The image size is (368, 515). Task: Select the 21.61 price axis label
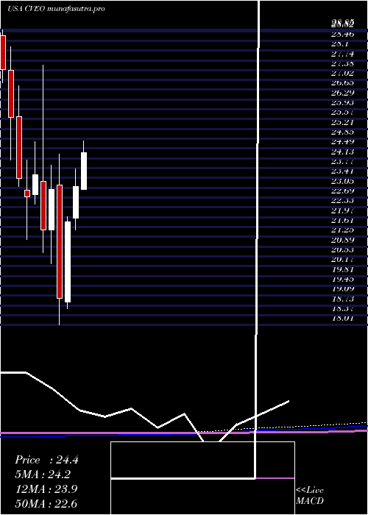coord(342,220)
